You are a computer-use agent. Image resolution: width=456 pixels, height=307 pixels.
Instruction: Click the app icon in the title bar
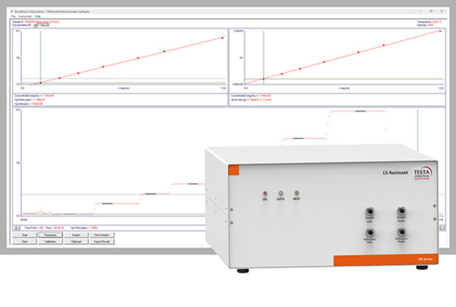point(12,12)
